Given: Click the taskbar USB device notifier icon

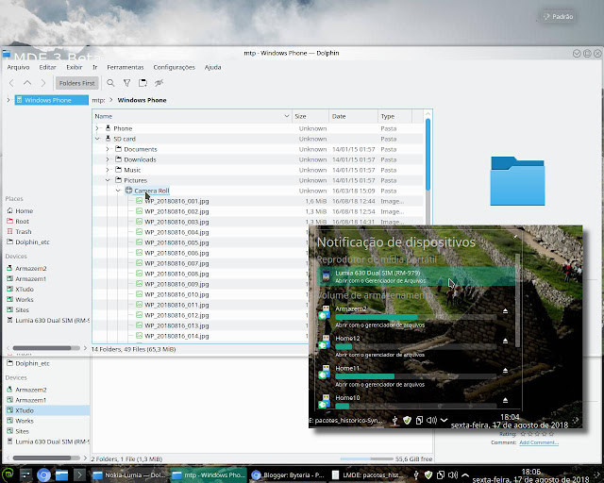Looking at the screenshot, I should coord(416,475).
